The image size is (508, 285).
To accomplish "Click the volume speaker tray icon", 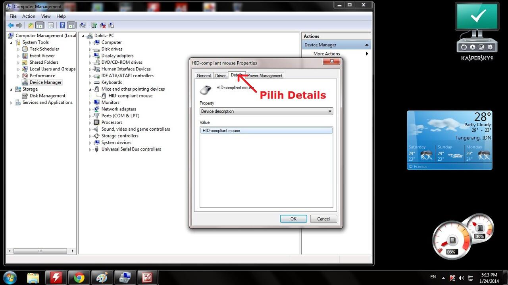I will (x=461, y=278).
